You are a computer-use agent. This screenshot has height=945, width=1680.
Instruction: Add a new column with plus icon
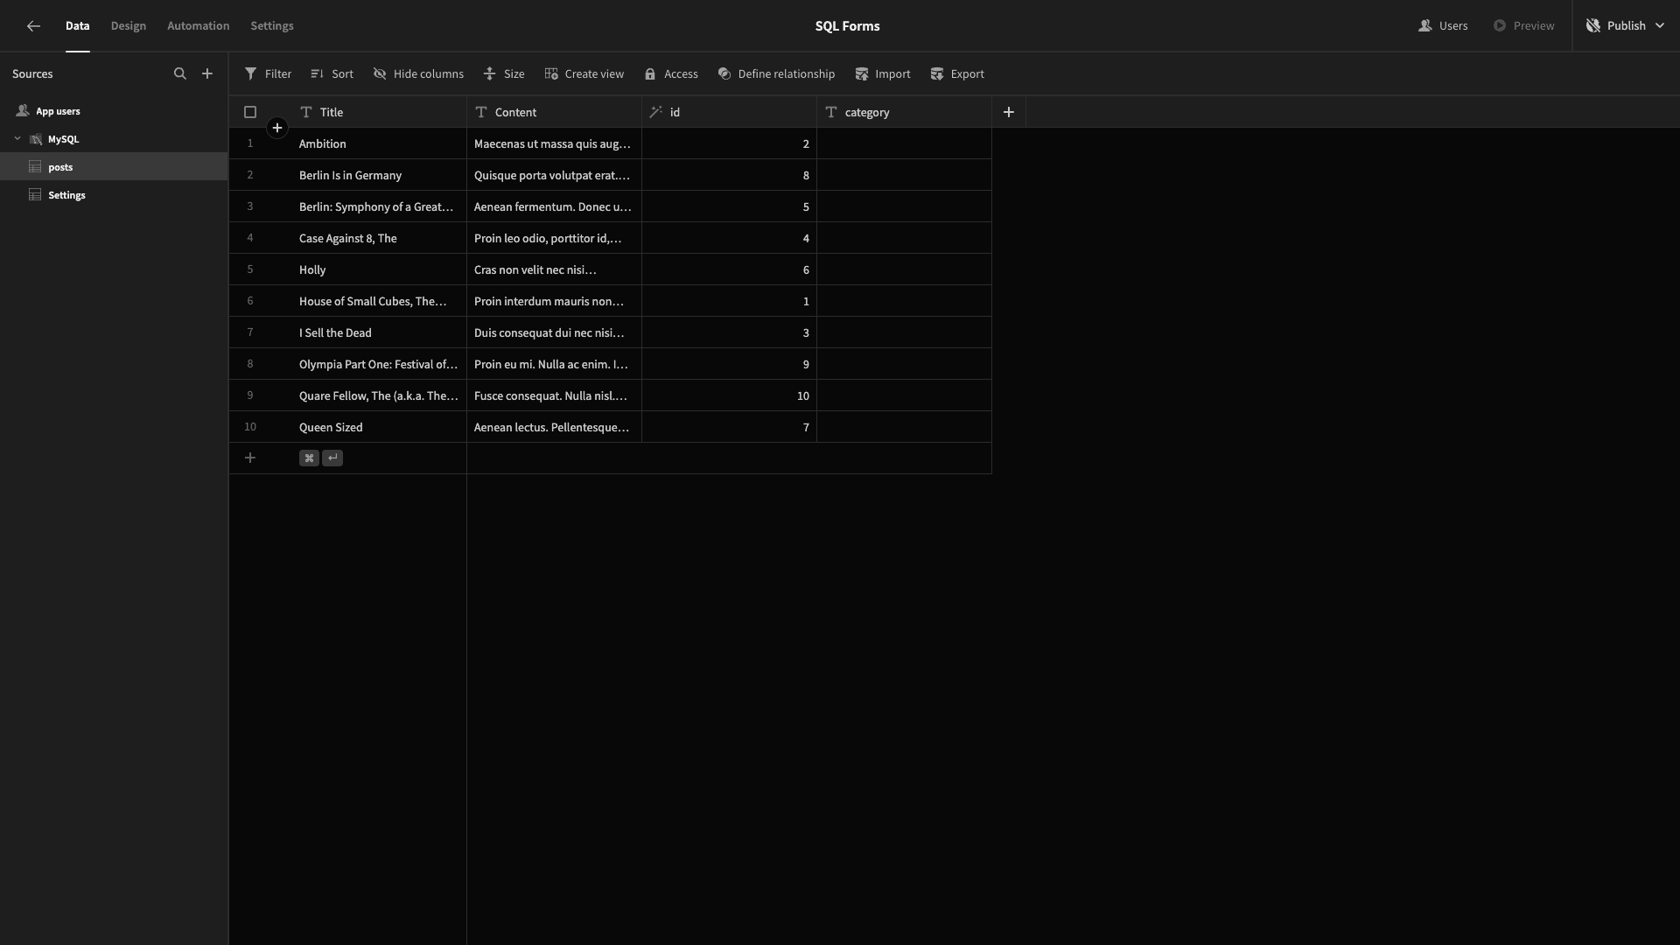(1009, 112)
